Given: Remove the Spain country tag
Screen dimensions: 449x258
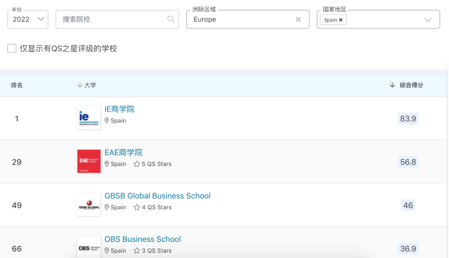Looking at the screenshot, I should point(341,20).
